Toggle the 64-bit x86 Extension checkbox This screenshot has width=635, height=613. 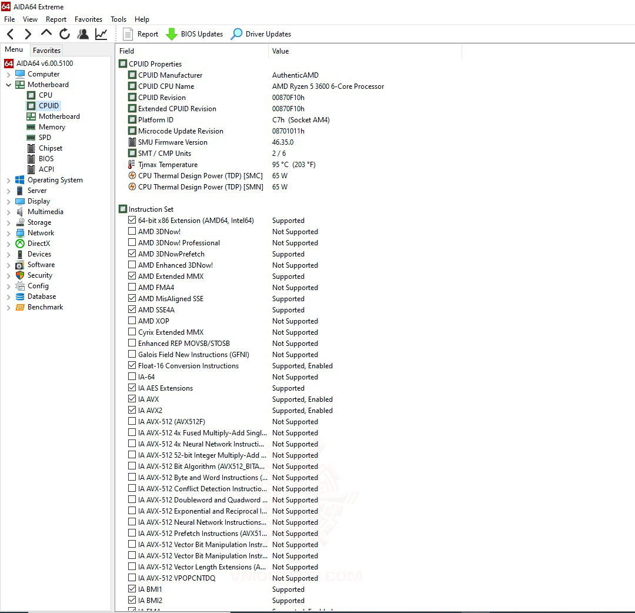coord(132,220)
